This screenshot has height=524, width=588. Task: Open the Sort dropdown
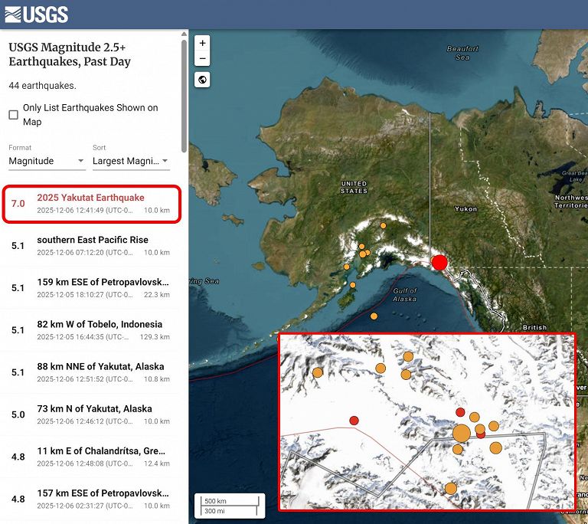(x=130, y=161)
